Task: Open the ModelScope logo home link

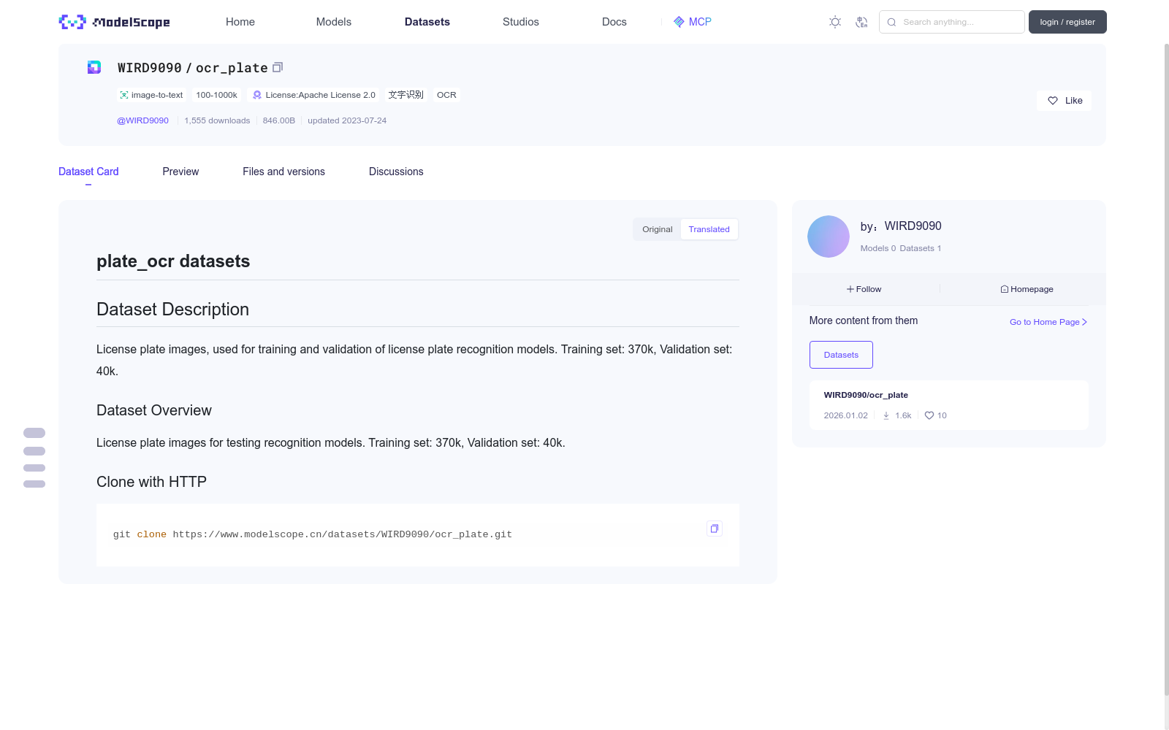Action: coord(115,22)
